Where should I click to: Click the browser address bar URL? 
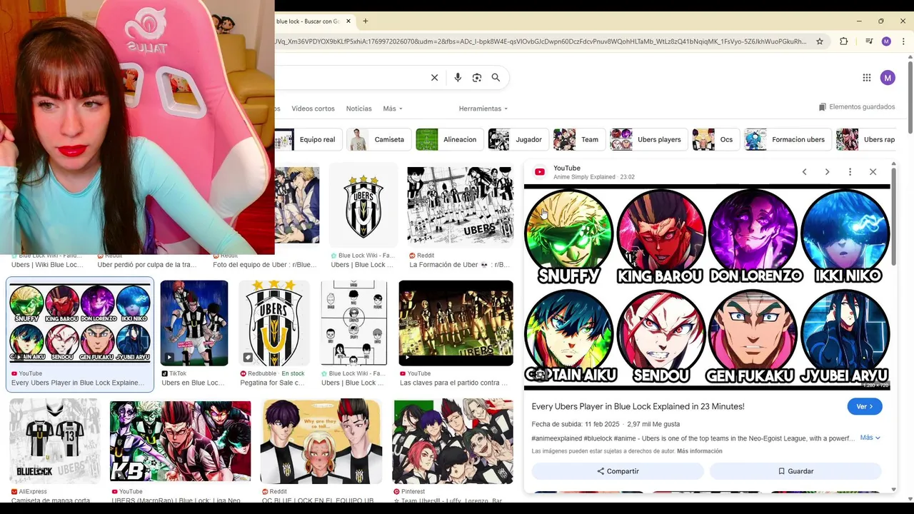(x=541, y=41)
